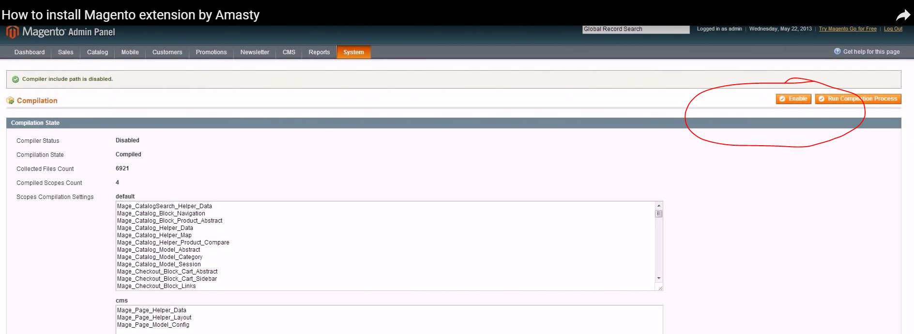Click the share arrow icon

pos(903,15)
